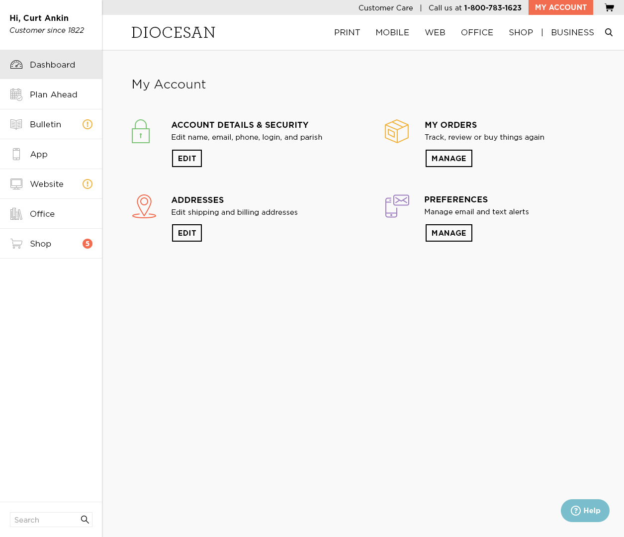Select MOBILE in the top navigation
This screenshot has height=537, width=624.
click(x=392, y=32)
